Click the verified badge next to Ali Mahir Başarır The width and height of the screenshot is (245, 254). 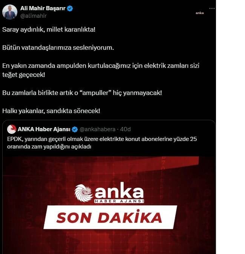click(70, 8)
